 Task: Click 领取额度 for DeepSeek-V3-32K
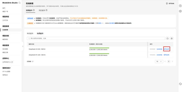click(x=152, y=49)
